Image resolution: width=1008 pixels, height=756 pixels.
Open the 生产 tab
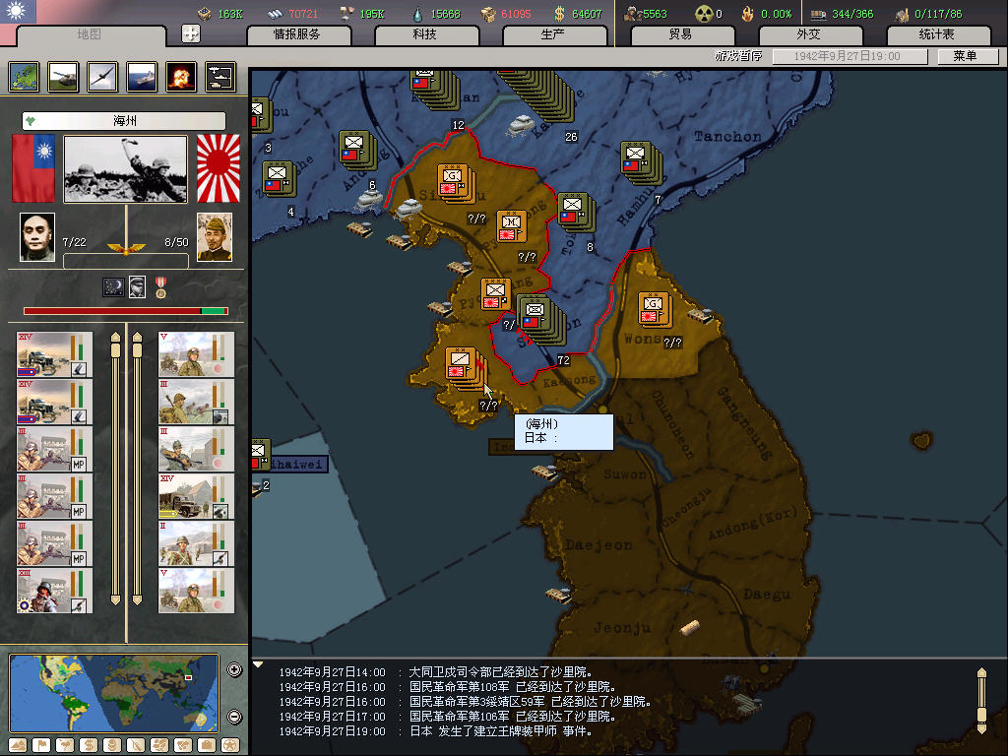click(553, 34)
